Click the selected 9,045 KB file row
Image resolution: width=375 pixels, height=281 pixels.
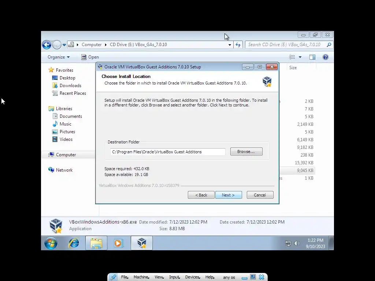[297, 171]
